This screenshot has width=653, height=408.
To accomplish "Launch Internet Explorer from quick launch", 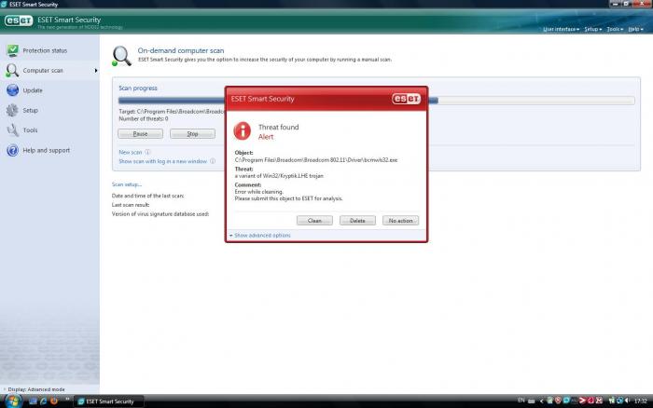I will (x=43, y=401).
